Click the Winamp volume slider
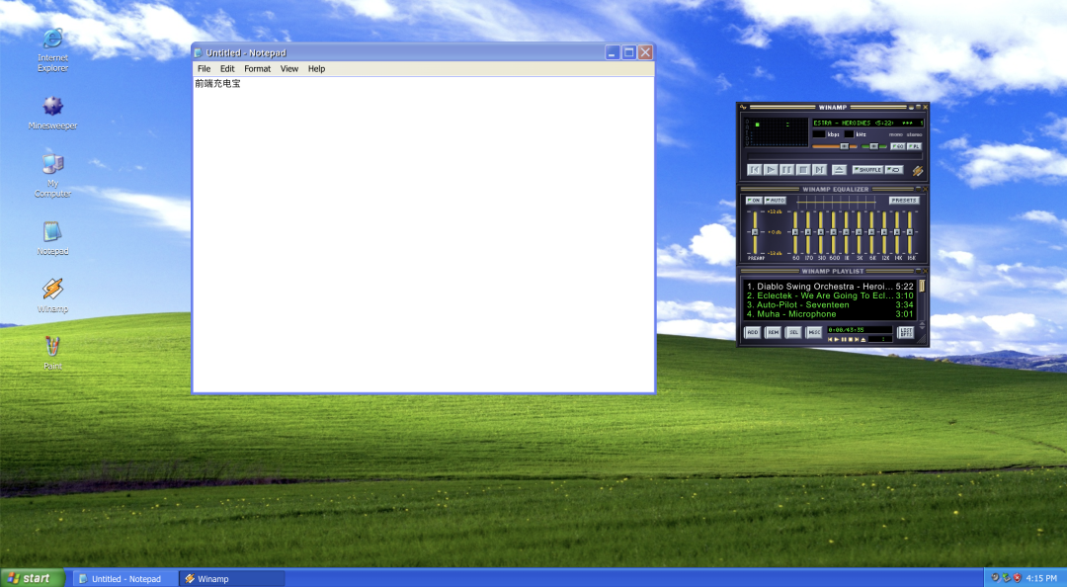The width and height of the screenshot is (1067, 587). [x=835, y=146]
